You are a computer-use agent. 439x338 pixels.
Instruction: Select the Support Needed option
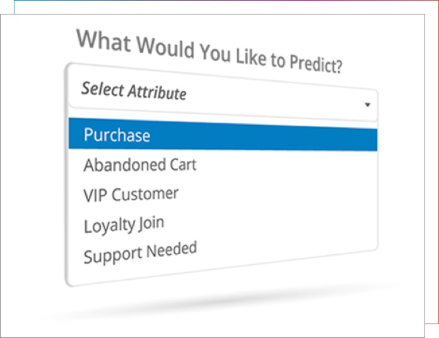pyautogui.click(x=140, y=252)
